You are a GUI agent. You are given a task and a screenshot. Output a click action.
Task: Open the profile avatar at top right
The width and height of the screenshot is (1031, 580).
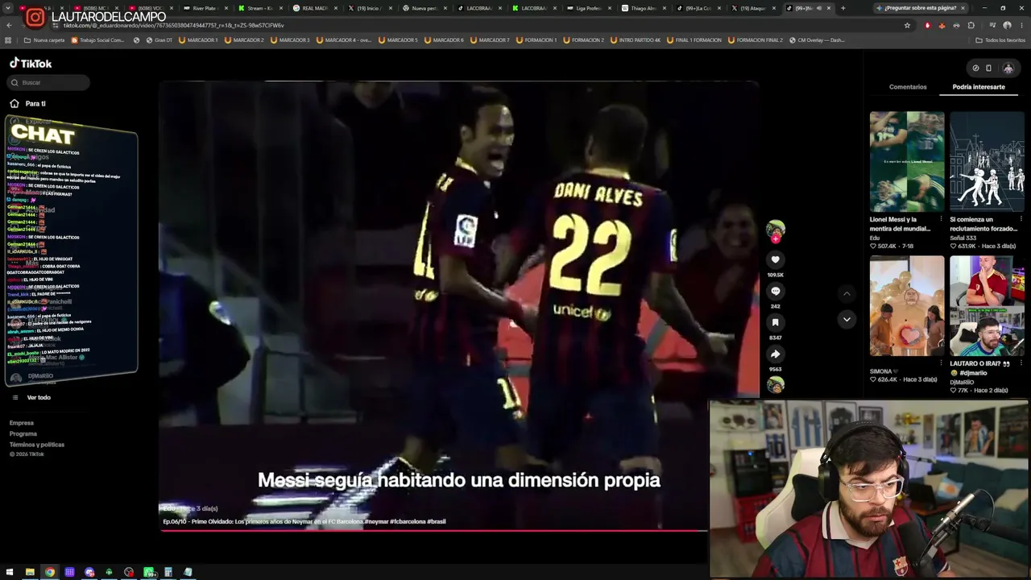(x=1008, y=68)
